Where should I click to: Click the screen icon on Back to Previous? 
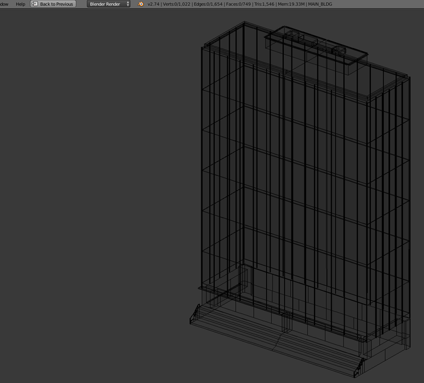click(35, 4)
